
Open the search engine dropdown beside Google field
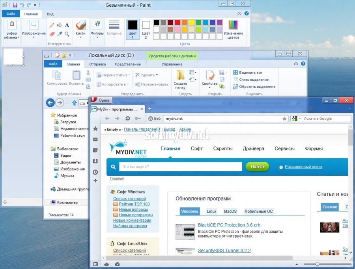[x=300, y=119]
